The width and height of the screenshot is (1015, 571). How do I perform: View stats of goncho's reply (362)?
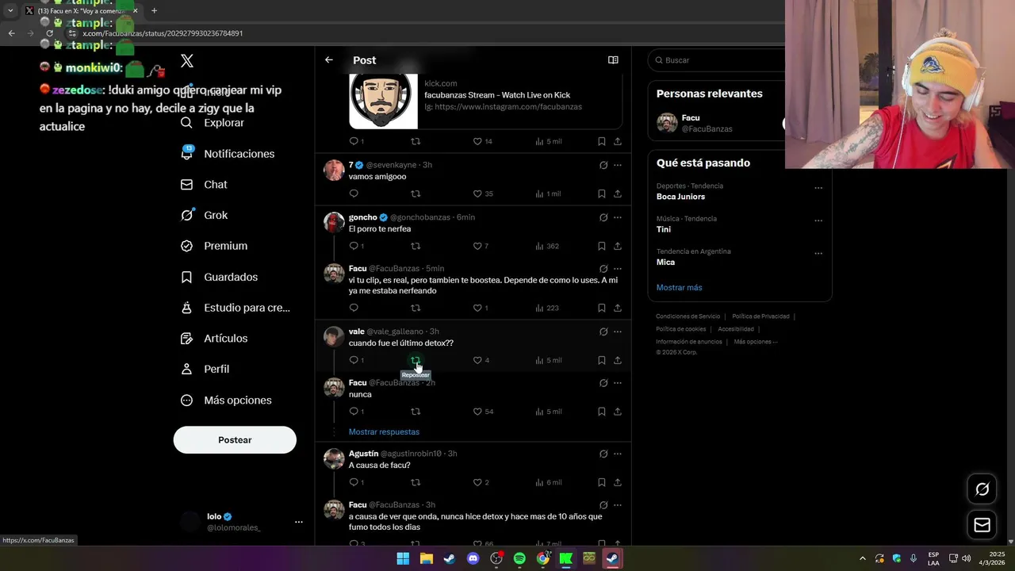[547, 246]
